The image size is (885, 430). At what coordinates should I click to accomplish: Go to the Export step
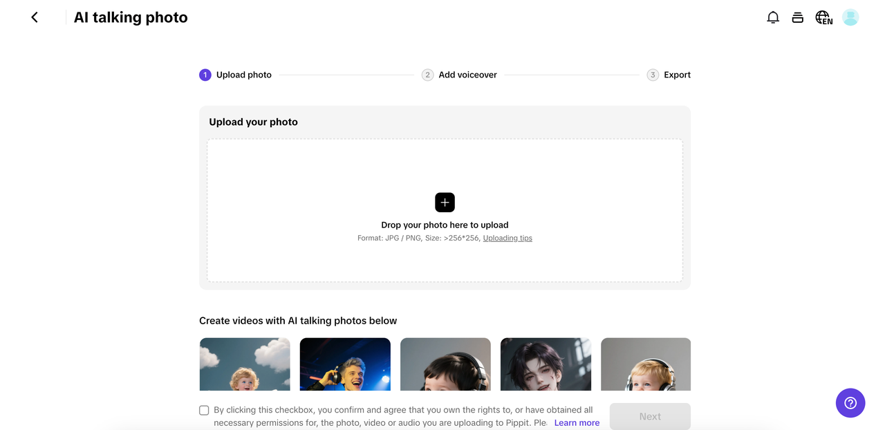(677, 75)
